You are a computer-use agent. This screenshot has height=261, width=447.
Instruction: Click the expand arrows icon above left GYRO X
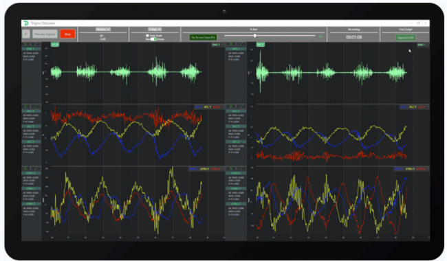coord(36,168)
